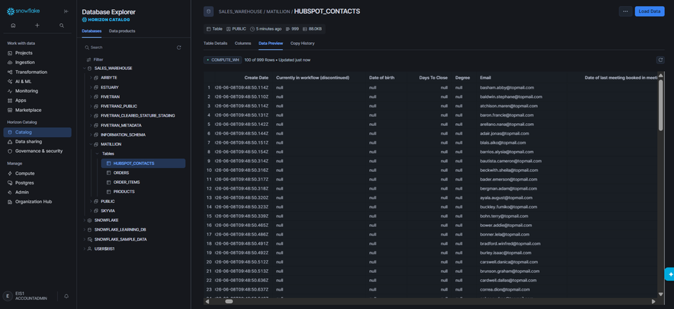Refresh the data preview results
The image size is (674, 309).
point(661,60)
